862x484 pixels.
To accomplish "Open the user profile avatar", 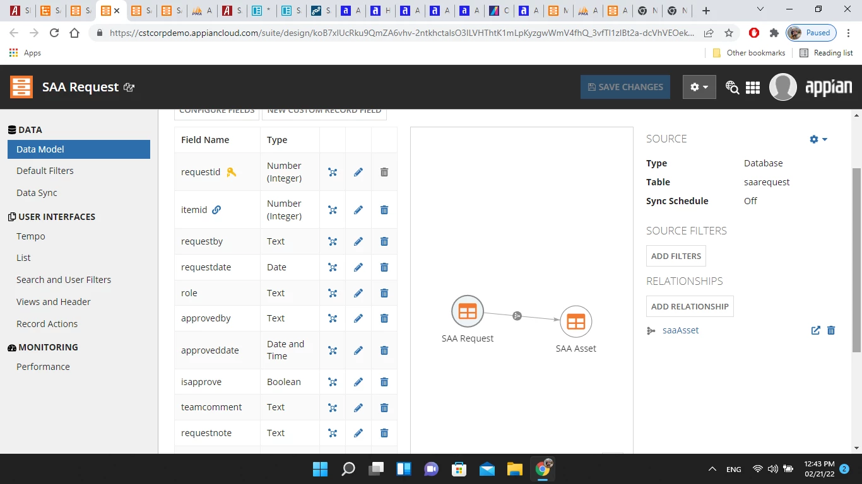I will pyautogui.click(x=782, y=87).
